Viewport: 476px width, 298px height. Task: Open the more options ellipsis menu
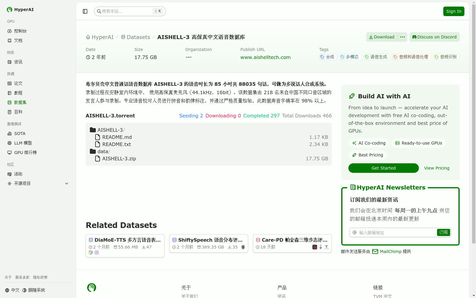coord(403,37)
